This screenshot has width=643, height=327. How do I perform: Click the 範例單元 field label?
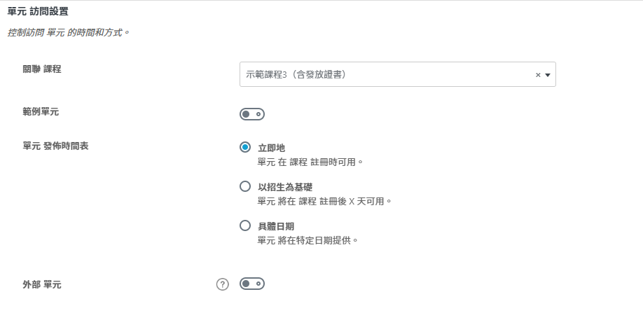[x=41, y=111]
